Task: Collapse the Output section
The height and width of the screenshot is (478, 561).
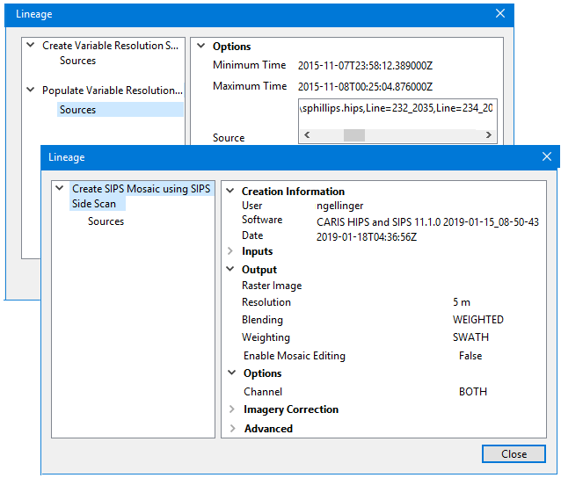Action: (x=230, y=270)
